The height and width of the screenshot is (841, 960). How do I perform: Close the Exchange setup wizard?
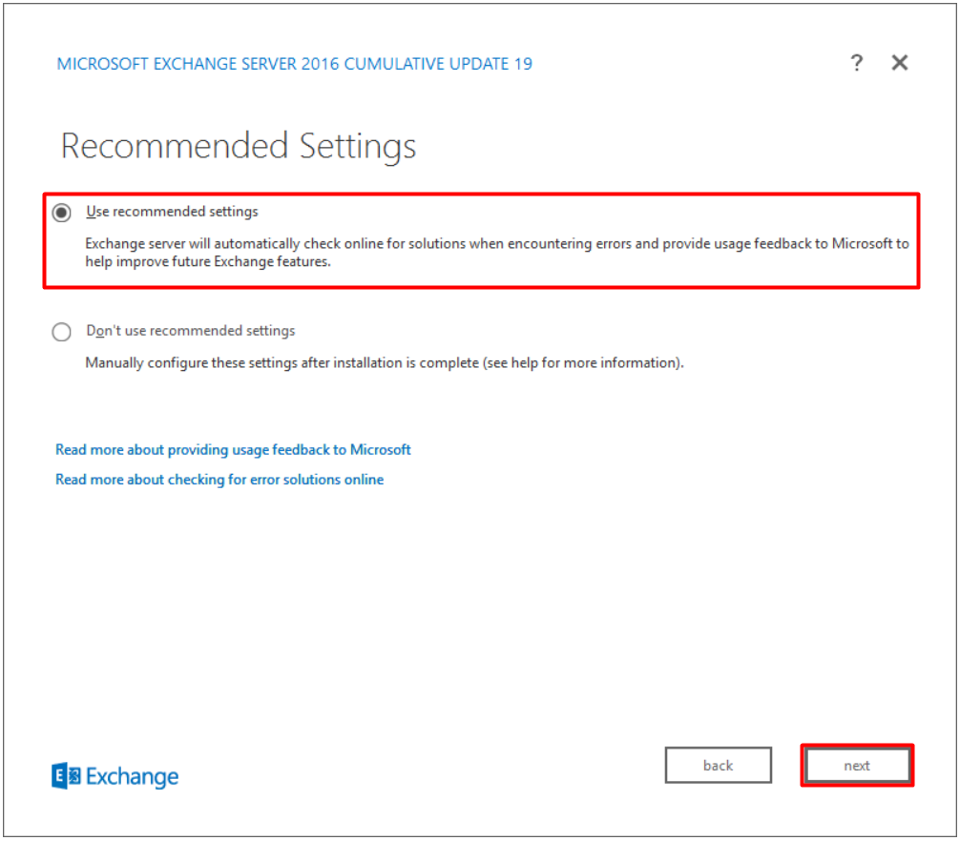(899, 62)
